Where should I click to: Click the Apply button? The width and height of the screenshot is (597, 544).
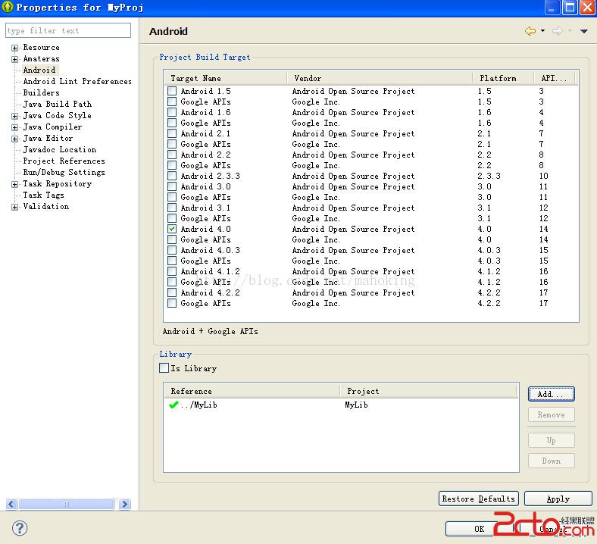click(558, 499)
